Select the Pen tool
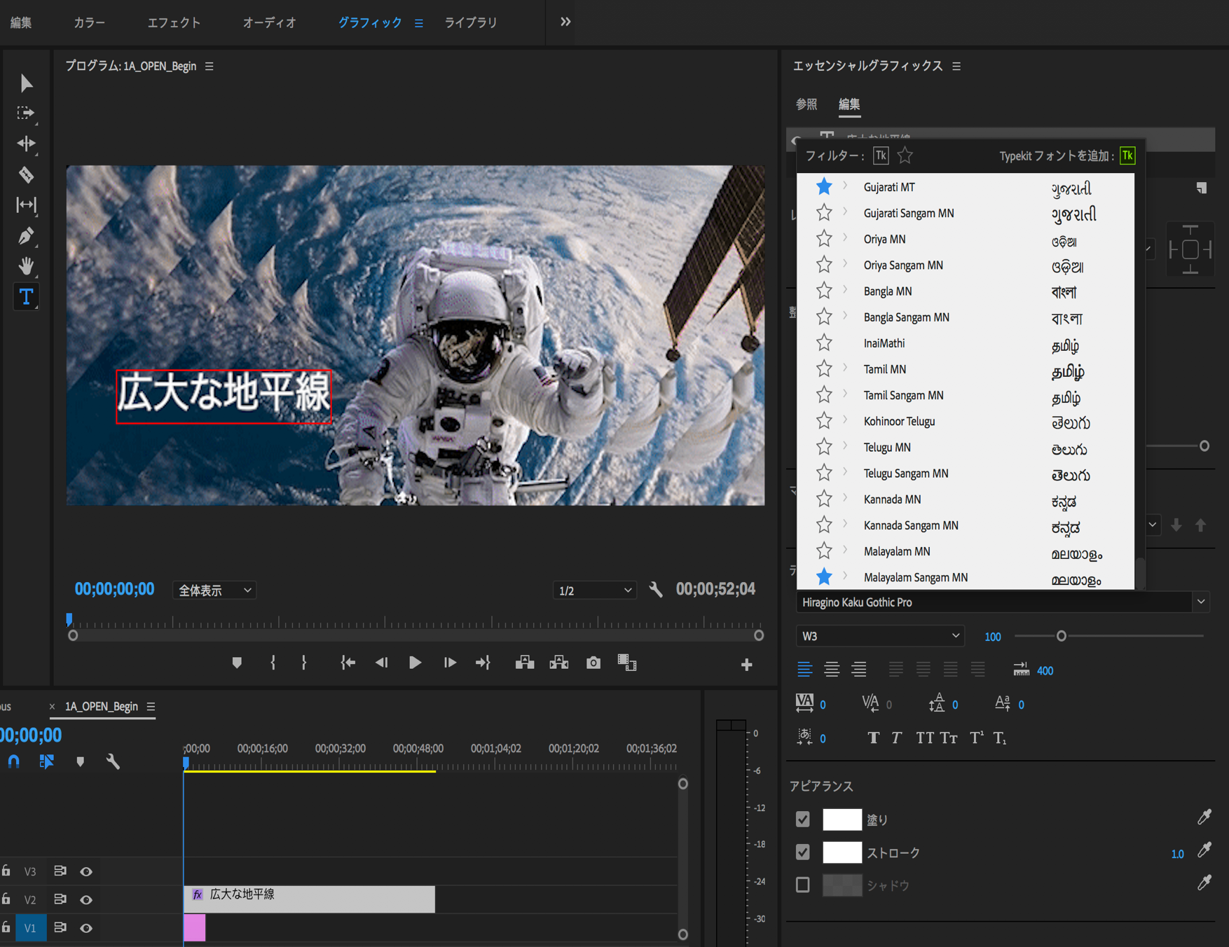 point(26,236)
